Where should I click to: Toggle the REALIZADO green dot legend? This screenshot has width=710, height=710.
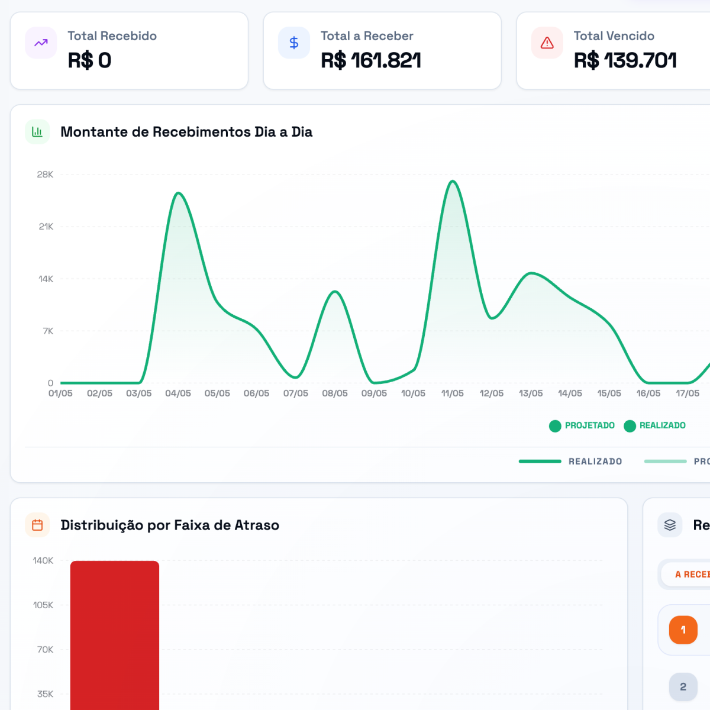[655, 425]
